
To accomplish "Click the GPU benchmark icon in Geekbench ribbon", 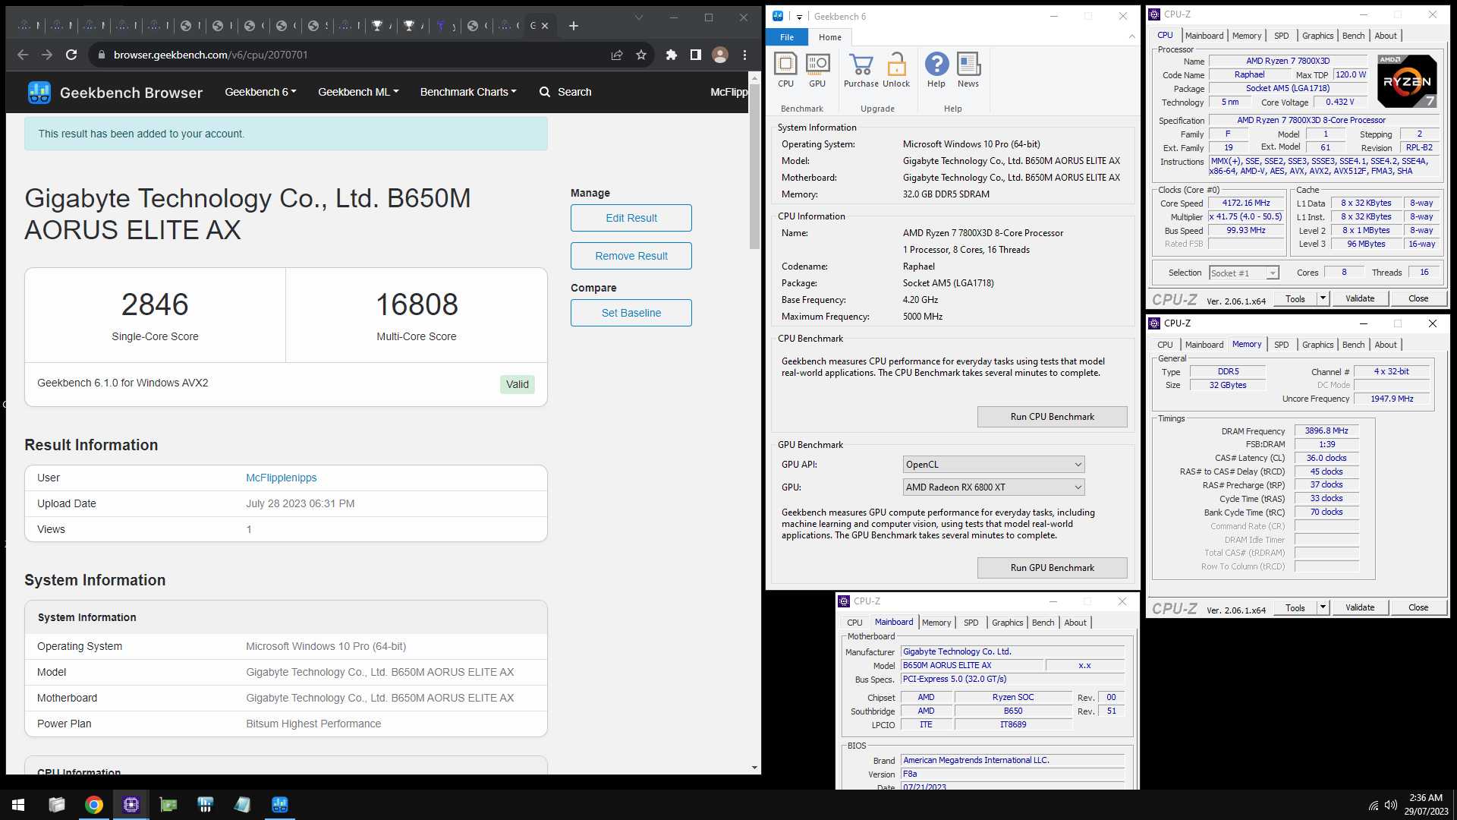I will tap(817, 70).
